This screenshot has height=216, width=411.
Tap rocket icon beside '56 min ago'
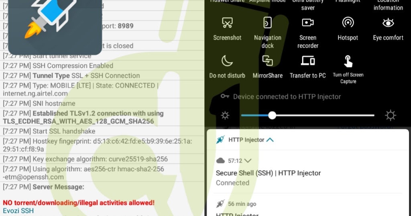coord(220,204)
